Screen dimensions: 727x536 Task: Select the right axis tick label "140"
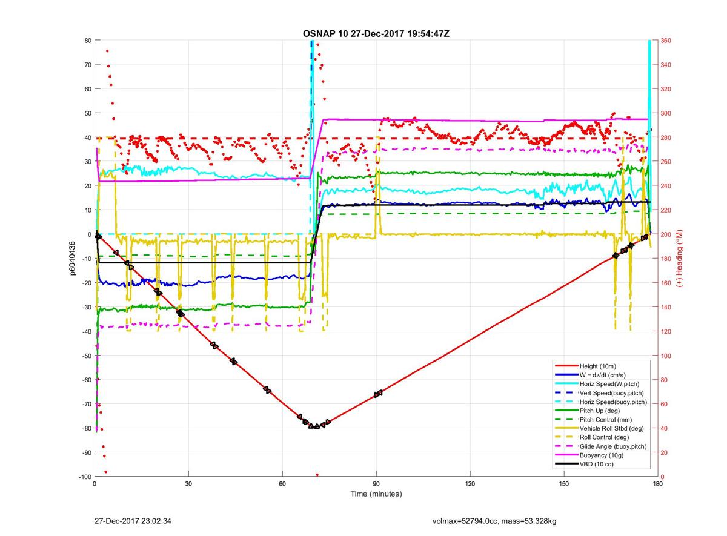tap(666, 307)
